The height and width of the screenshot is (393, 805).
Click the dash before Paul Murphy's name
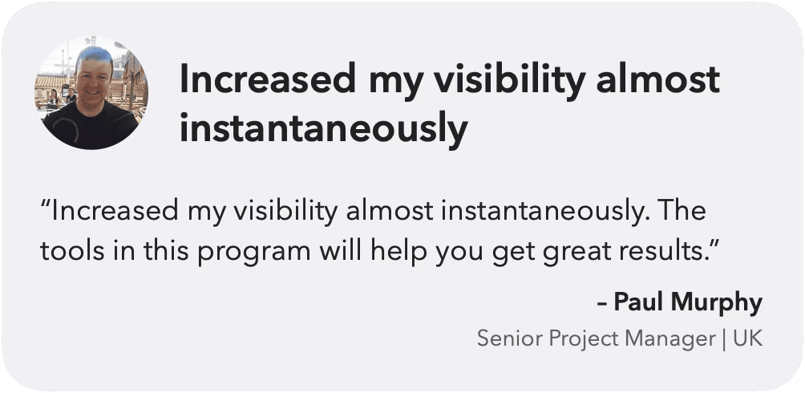coord(603,303)
